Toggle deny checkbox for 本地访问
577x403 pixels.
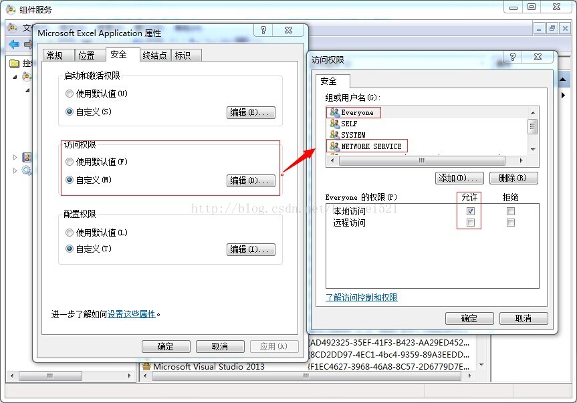point(510,211)
